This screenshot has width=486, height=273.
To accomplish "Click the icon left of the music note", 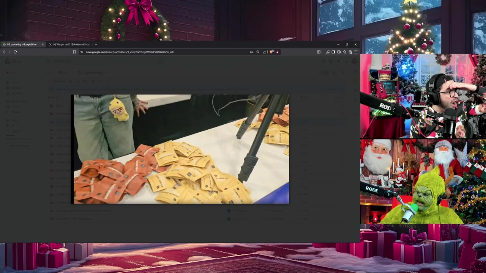I will [319, 52].
